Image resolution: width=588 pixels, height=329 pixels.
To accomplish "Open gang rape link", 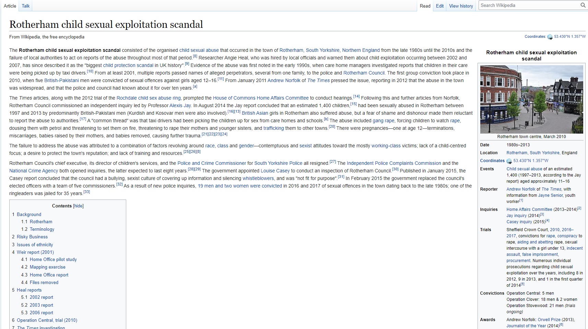I will (x=384, y=121).
